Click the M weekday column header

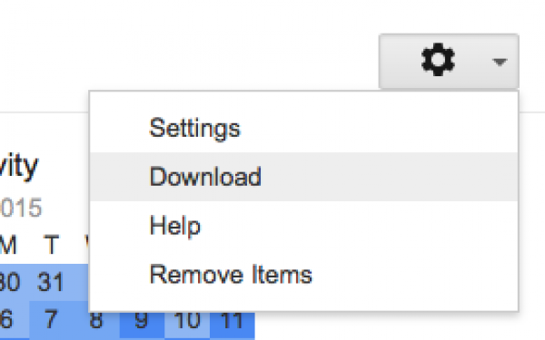pos(8,245)
